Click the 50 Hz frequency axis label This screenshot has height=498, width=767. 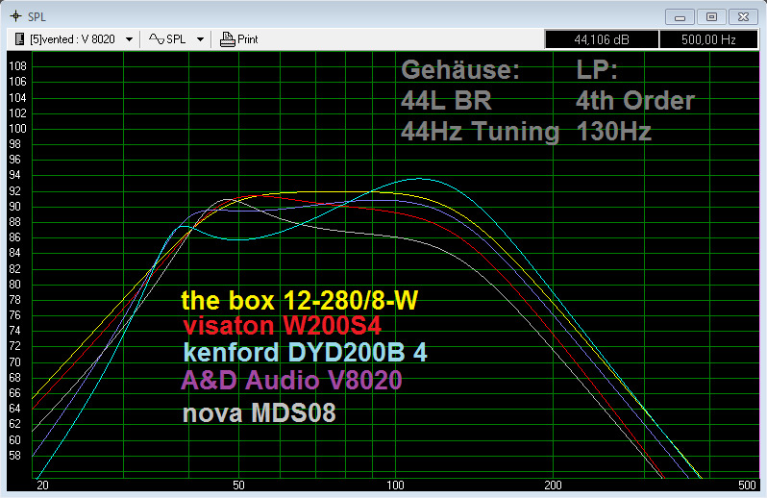coord(238,485)
